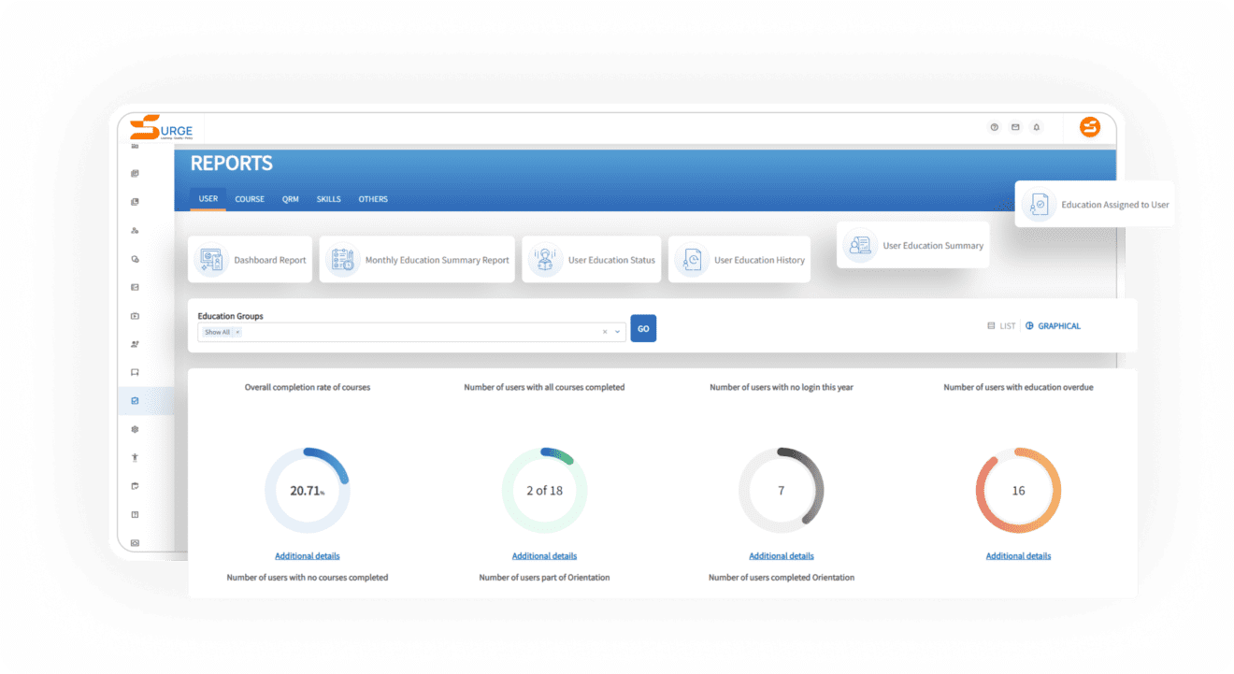Select the GRAPHICAL view option
This screenshot has width=1234, height=674.
pos(1053,325)
